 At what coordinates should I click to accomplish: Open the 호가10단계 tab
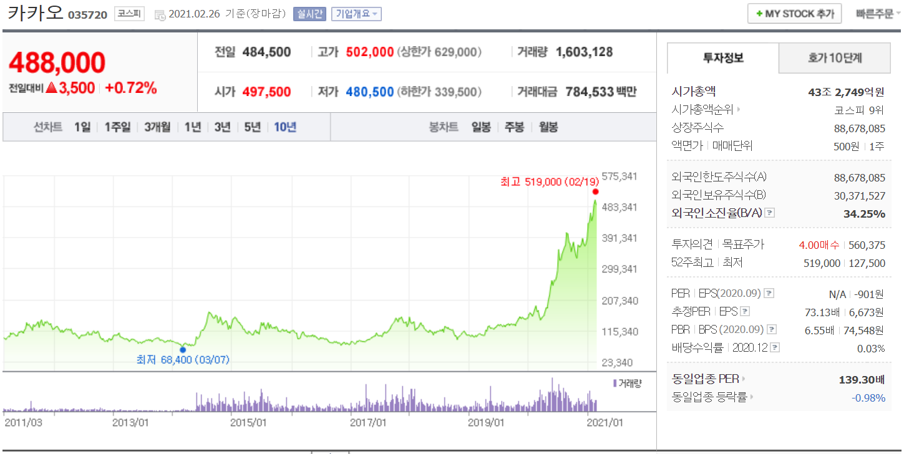click(835, 58)
